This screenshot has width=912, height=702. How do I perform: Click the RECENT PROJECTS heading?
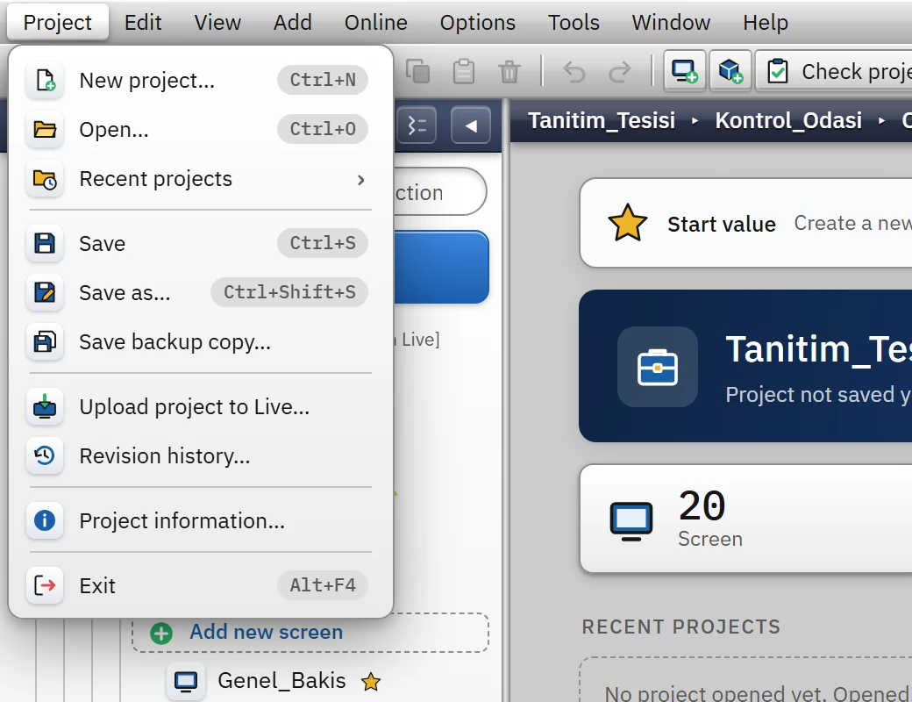(681, 627)
